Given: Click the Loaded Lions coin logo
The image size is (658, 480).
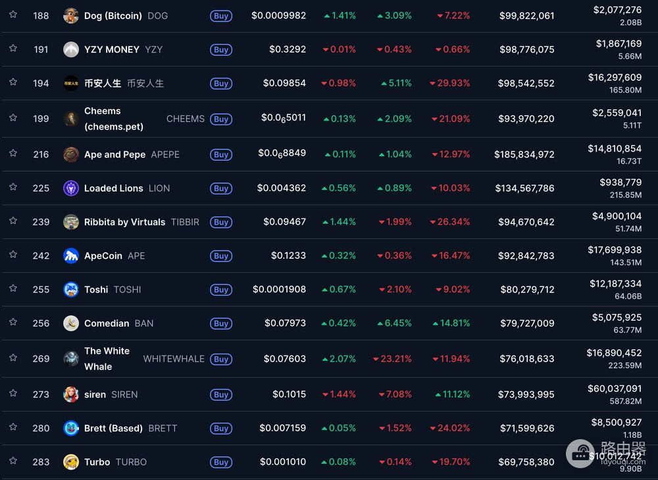Looking at the screenshot, I should (71, 188).
